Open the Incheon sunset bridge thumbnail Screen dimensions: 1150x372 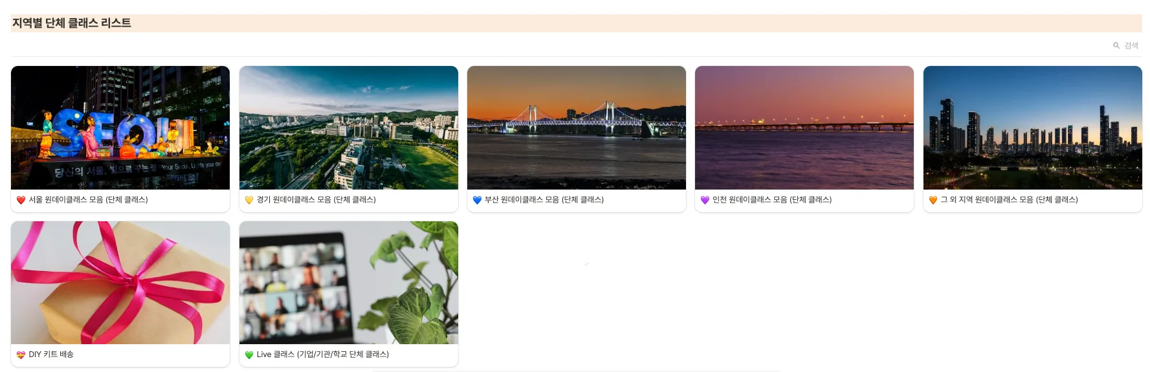tap(804, 127)
